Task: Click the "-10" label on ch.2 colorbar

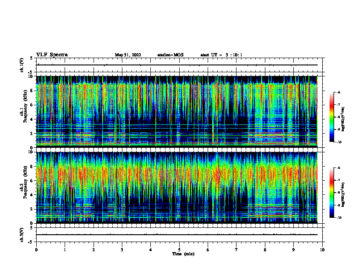Action: click(339, 218)
